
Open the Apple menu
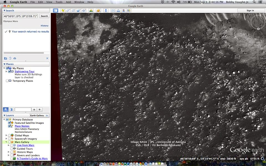5,2
